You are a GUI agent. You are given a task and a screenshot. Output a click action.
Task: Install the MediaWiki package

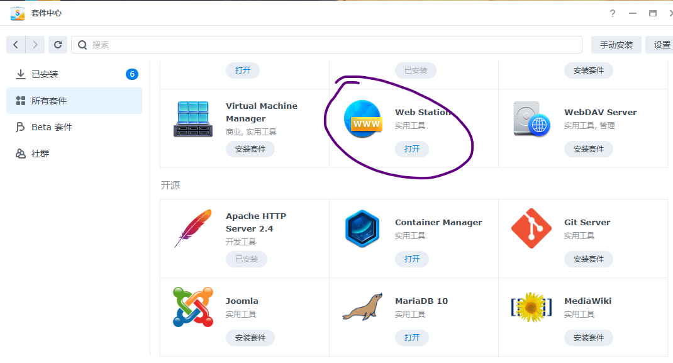589,338
